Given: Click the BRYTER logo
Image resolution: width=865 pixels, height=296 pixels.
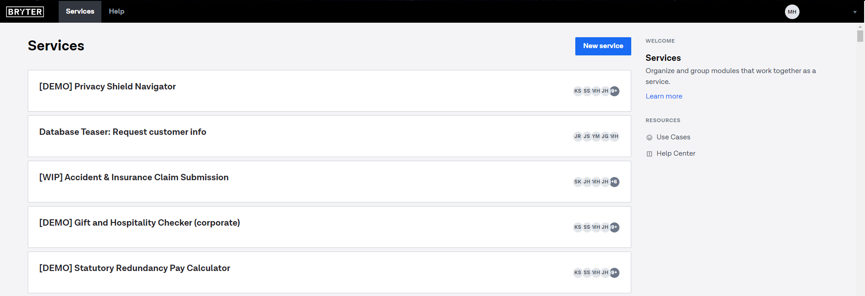Looking at the screenshot, I should (25, 12).
